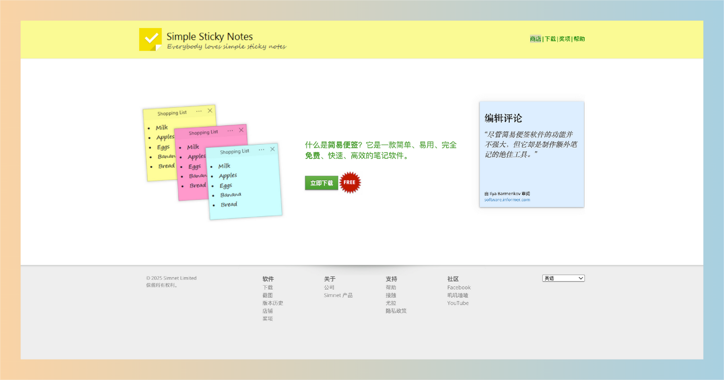Click the ⋯ icon on the blue sticky note
Screen dimensions: 724x380
pyautogui.click(x=261, y=149)
